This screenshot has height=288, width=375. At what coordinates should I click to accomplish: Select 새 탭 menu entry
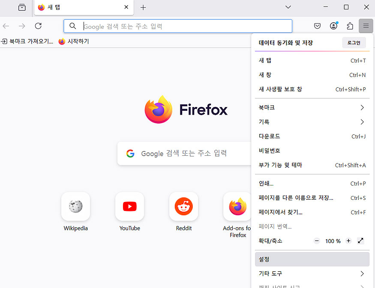(x=312, y=60)
